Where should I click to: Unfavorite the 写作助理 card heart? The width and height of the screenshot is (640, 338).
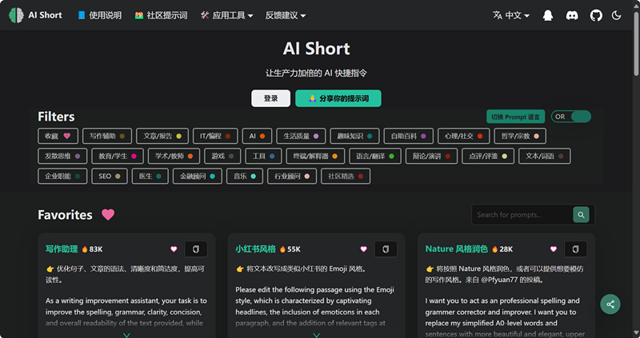pyautogui.click(x=174, y=249)
